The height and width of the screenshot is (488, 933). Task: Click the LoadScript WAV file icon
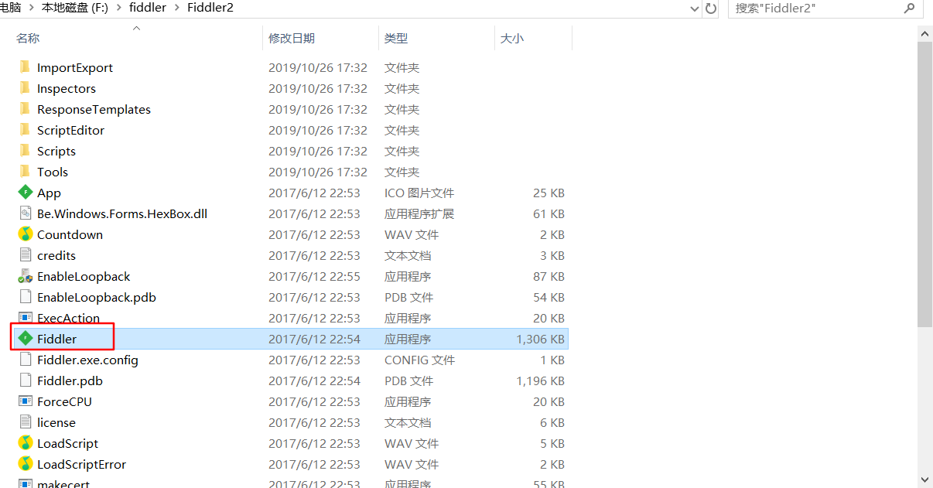point(25,443)
